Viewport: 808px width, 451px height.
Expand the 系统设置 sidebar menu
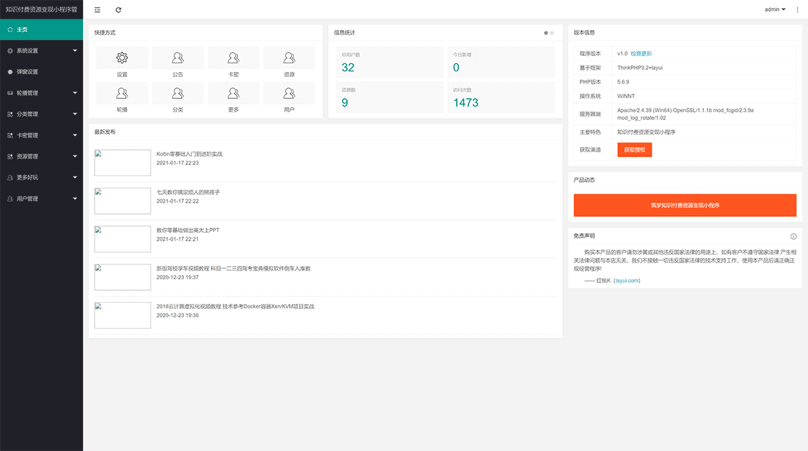coord(41,51)
